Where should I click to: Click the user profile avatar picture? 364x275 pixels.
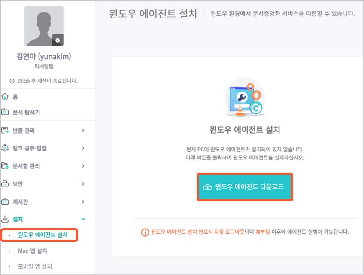click(44, 26)
